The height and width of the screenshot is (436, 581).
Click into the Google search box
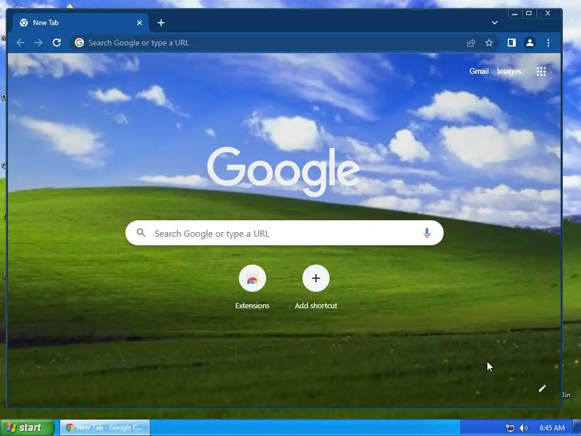point(284,233)
